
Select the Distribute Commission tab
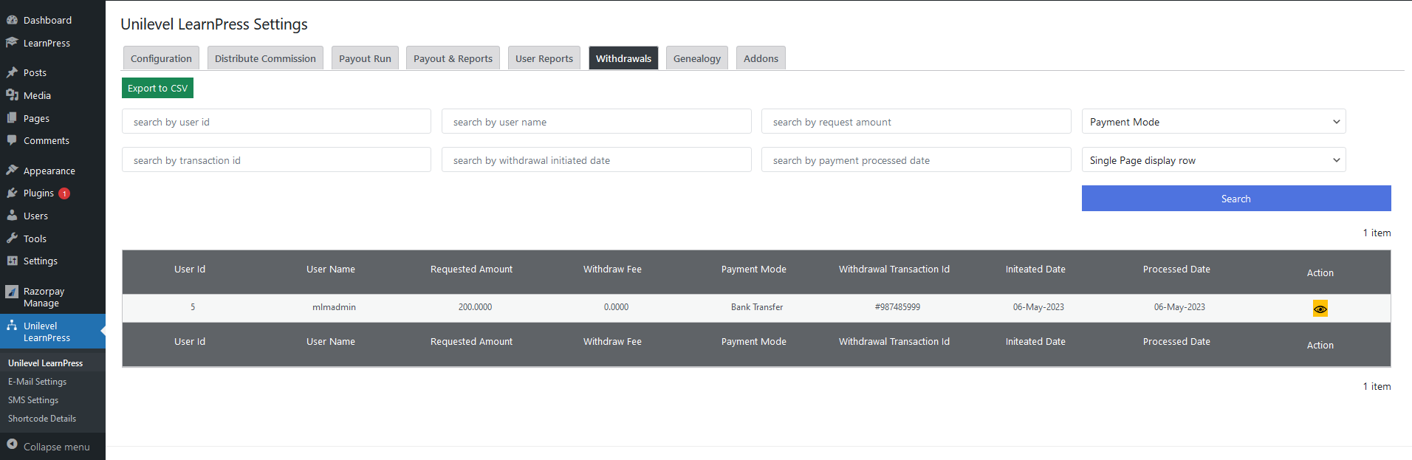pyautogui.click(x=265, y=58)
